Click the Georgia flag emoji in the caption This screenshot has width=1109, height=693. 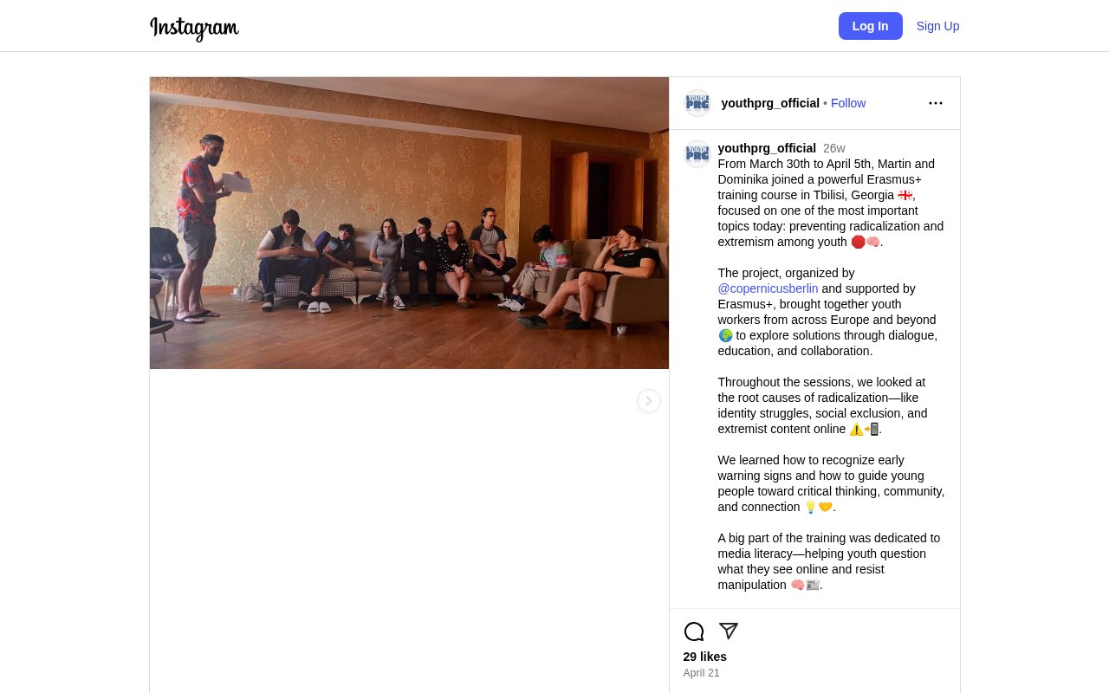pyautogui.click(x=905, y=195)
